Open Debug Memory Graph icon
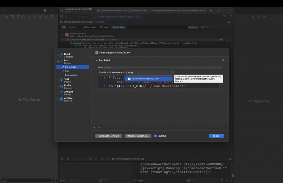Image resolution: width=283 pixels, height=183 pixels. click(96, 159)
